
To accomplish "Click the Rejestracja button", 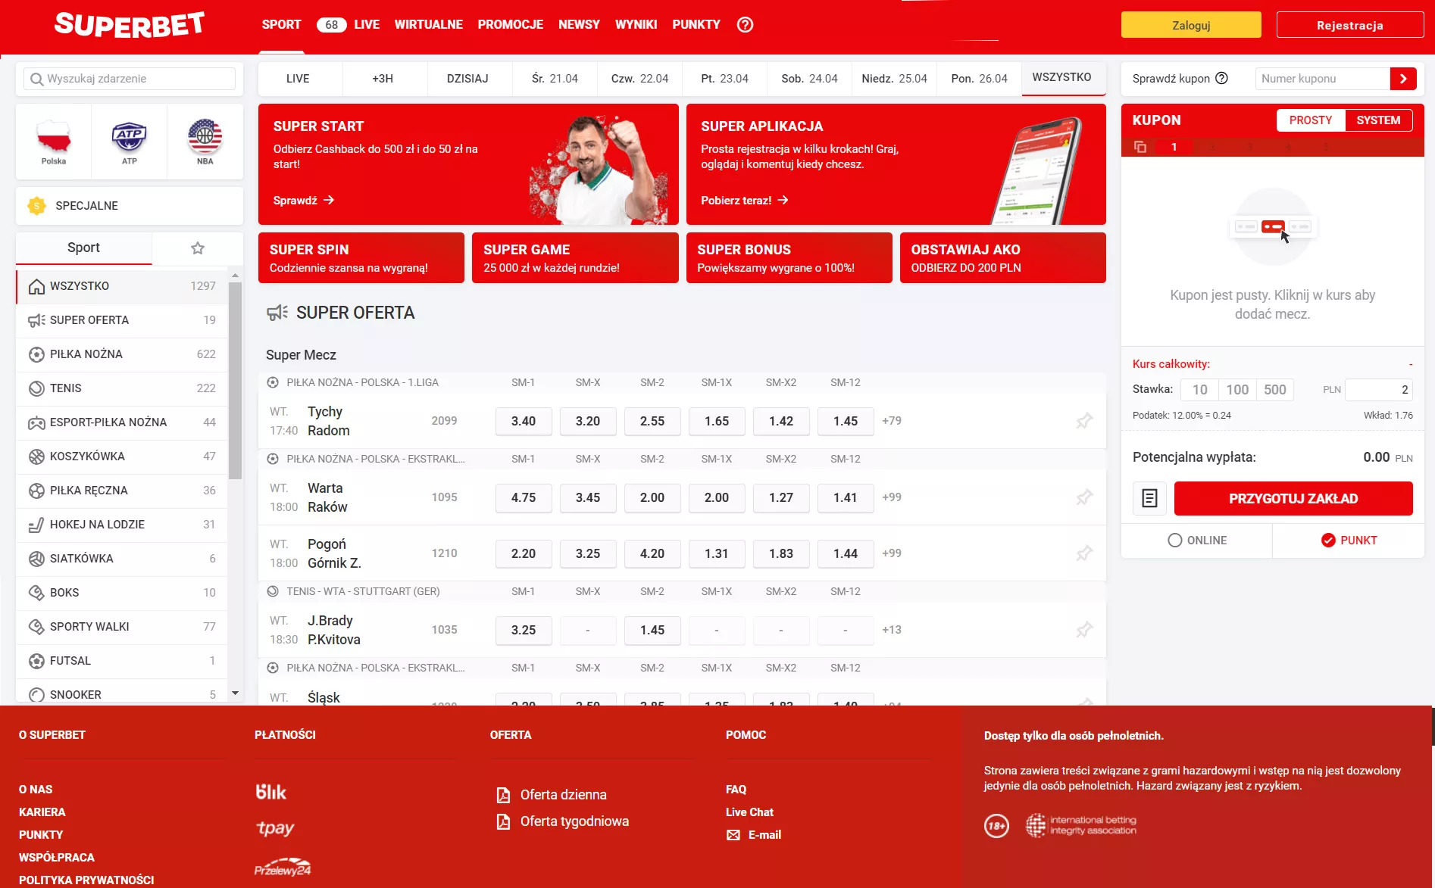I will tap(1350, 25).
